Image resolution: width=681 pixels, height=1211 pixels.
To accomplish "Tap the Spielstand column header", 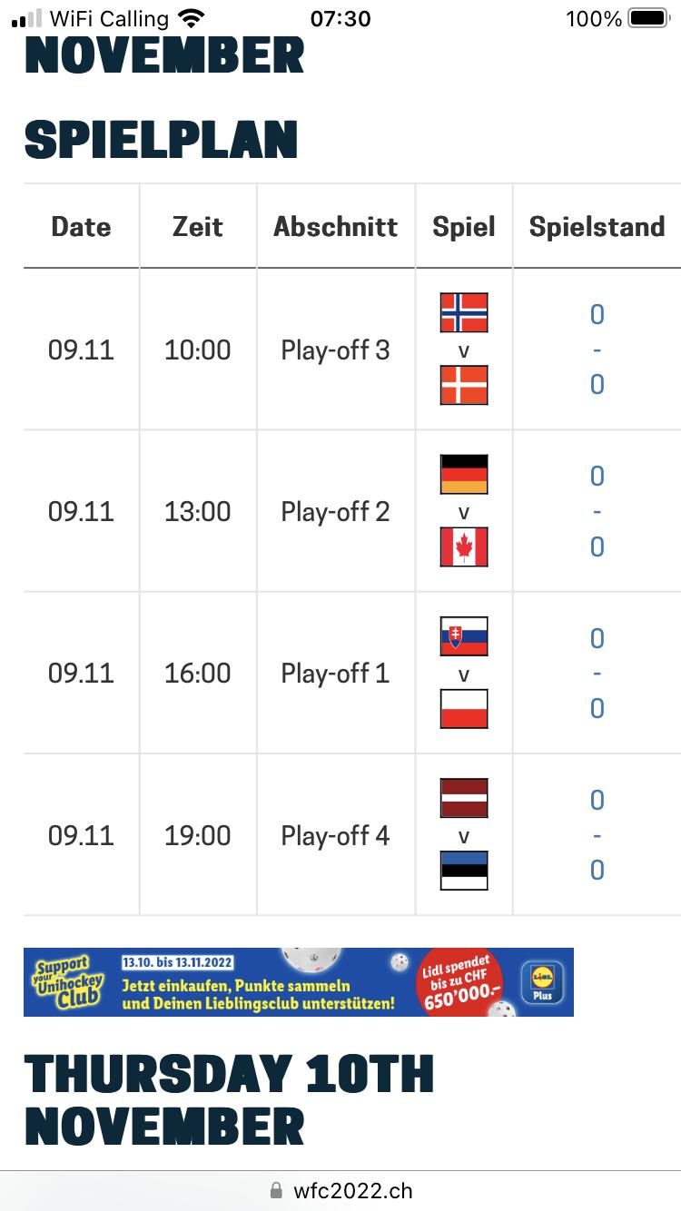I will pos(597,226).
